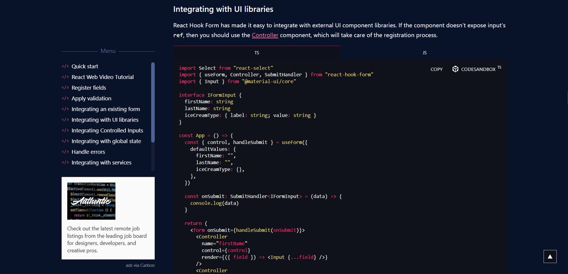The width and height of the screenshot is (568, 274).
Task: Go to Integrating Controlled Inputs section
Action: coord(107,130)
